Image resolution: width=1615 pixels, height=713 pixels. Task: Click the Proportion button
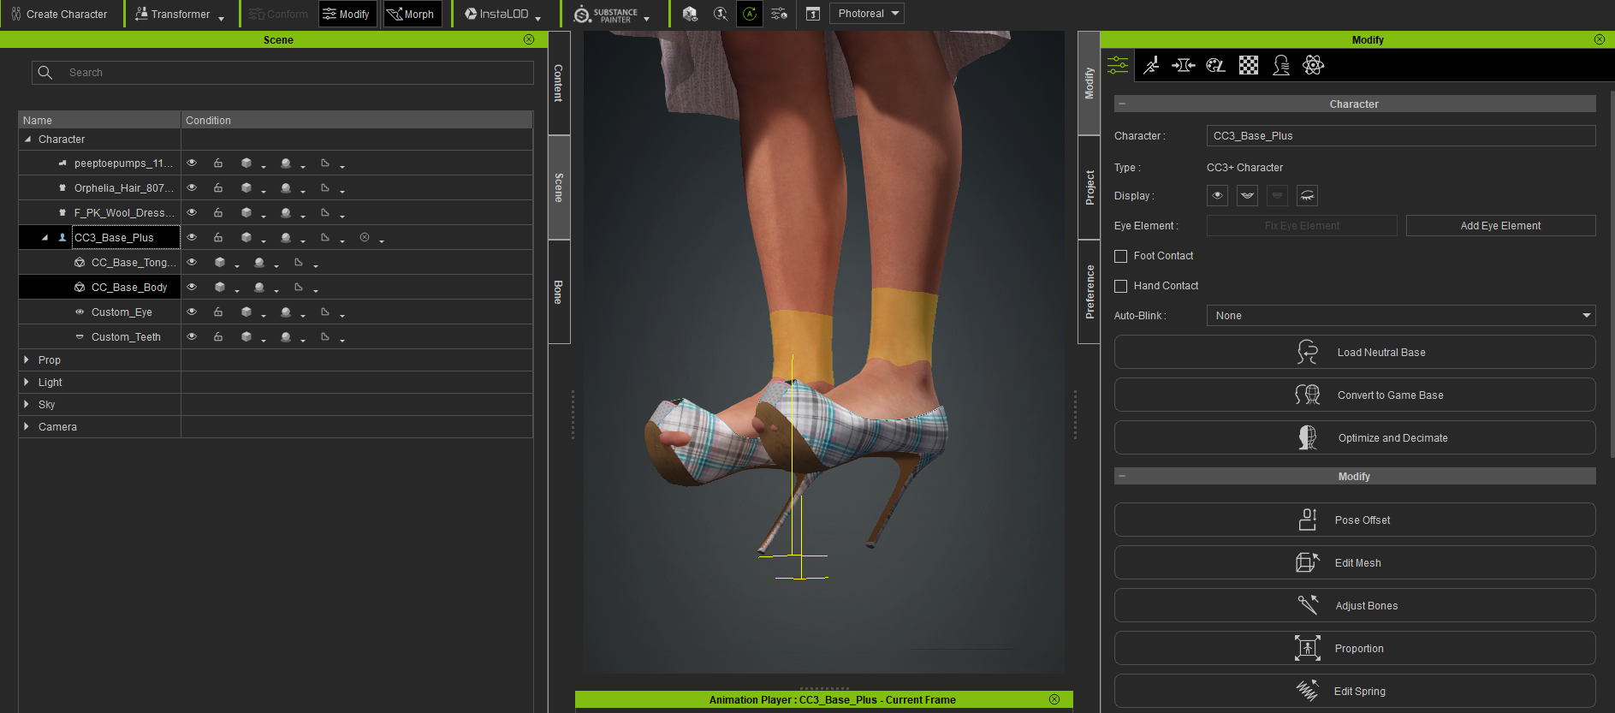(1355, 648)
